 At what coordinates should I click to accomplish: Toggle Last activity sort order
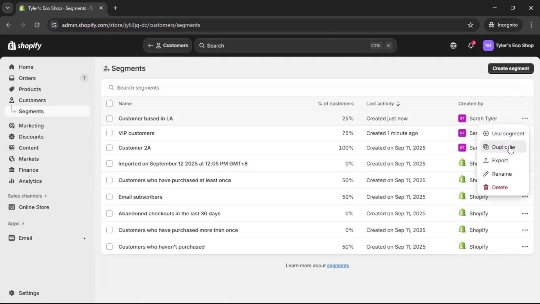398,104
